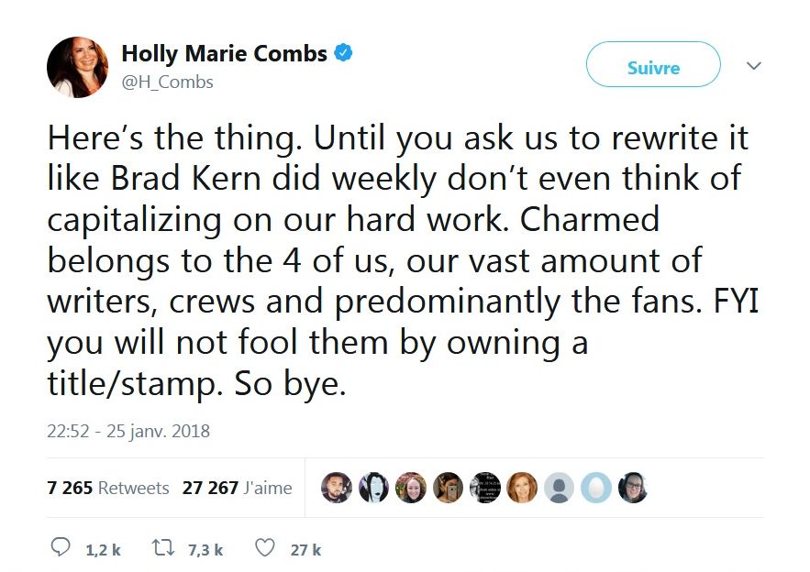Click the last avatar with glasses
Image resolution: width=810 pixels, height=572 pixels.
pos(632,488)
